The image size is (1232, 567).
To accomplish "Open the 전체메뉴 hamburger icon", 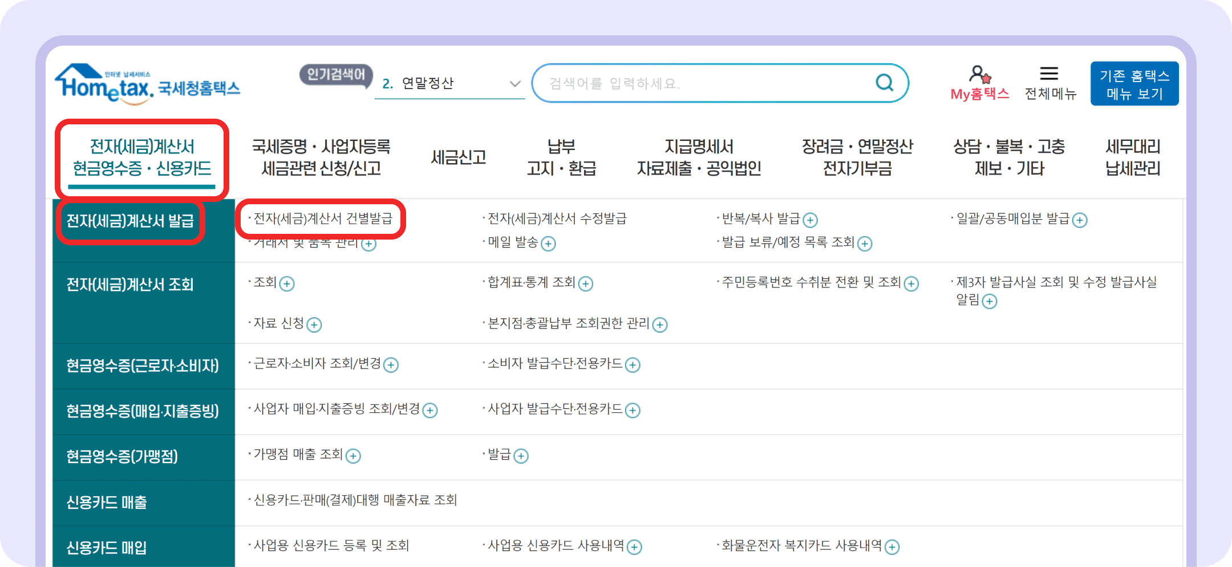I will (1050, 72).
